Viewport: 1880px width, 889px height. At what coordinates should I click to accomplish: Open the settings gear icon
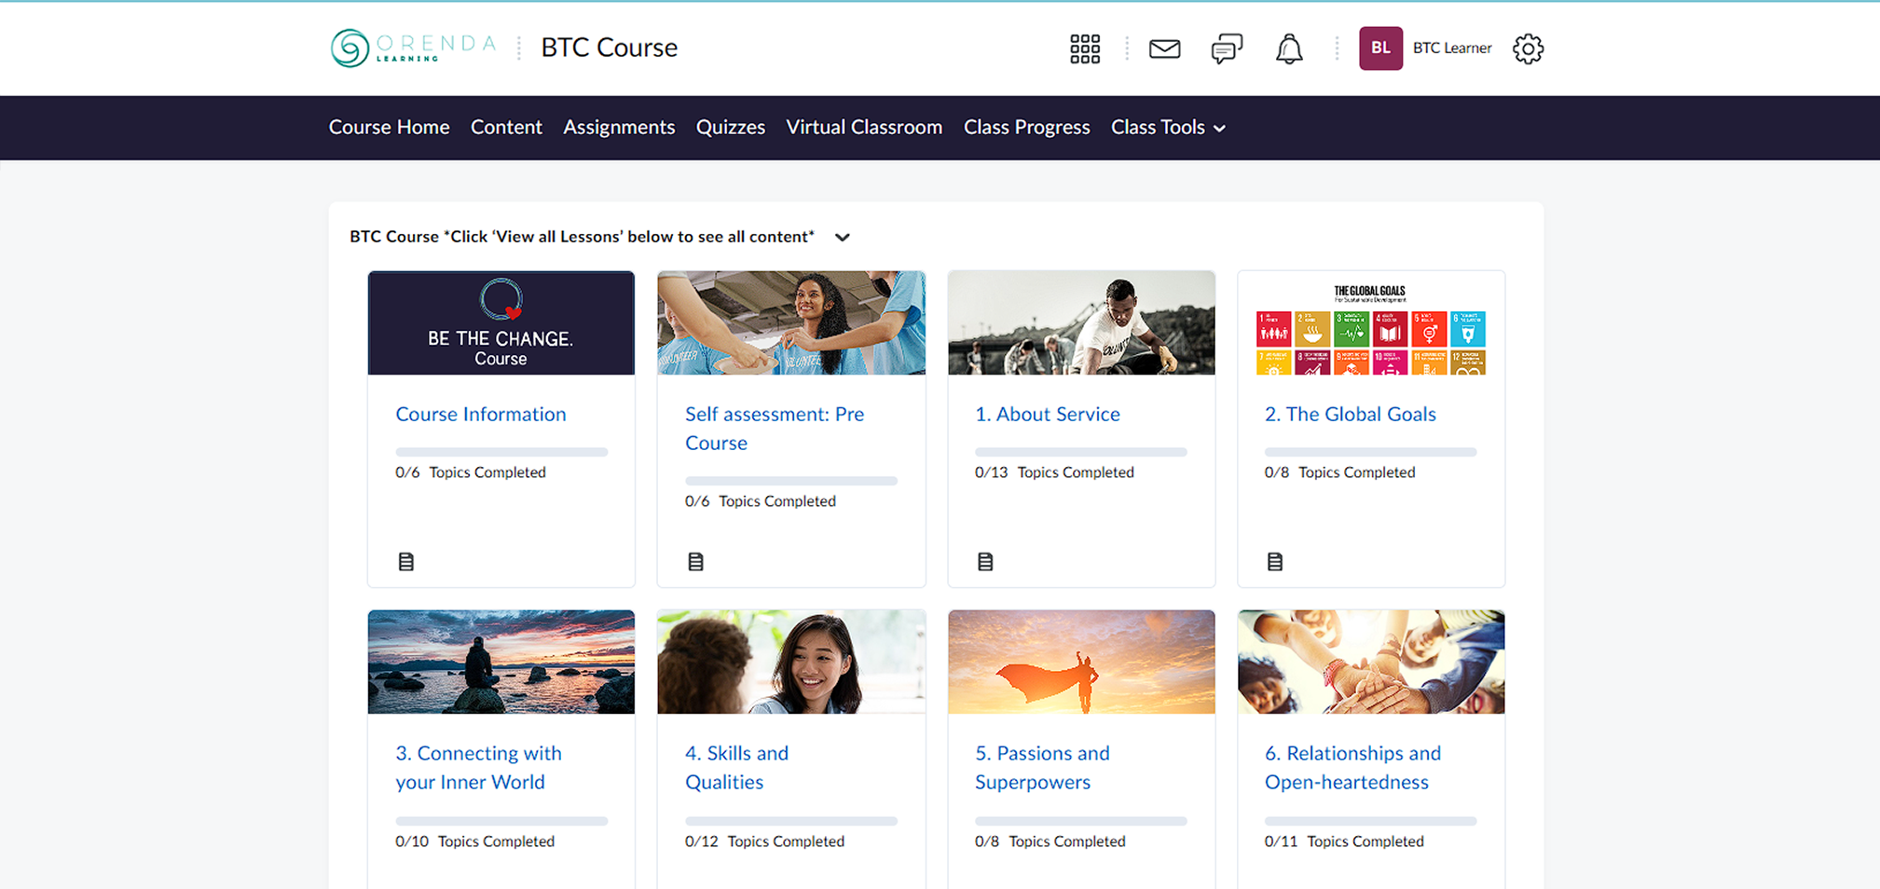coord(1527,48)
